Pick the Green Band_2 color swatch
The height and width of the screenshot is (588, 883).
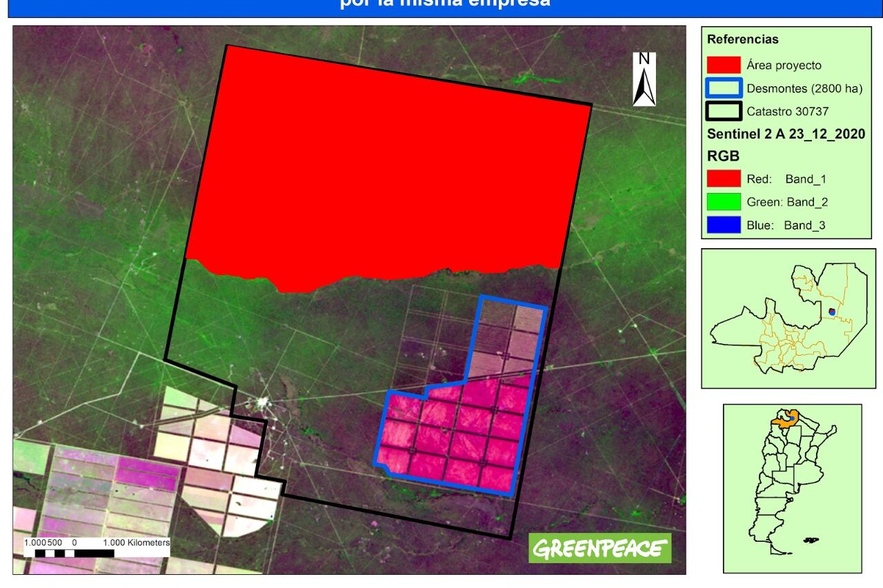point(724,202)
